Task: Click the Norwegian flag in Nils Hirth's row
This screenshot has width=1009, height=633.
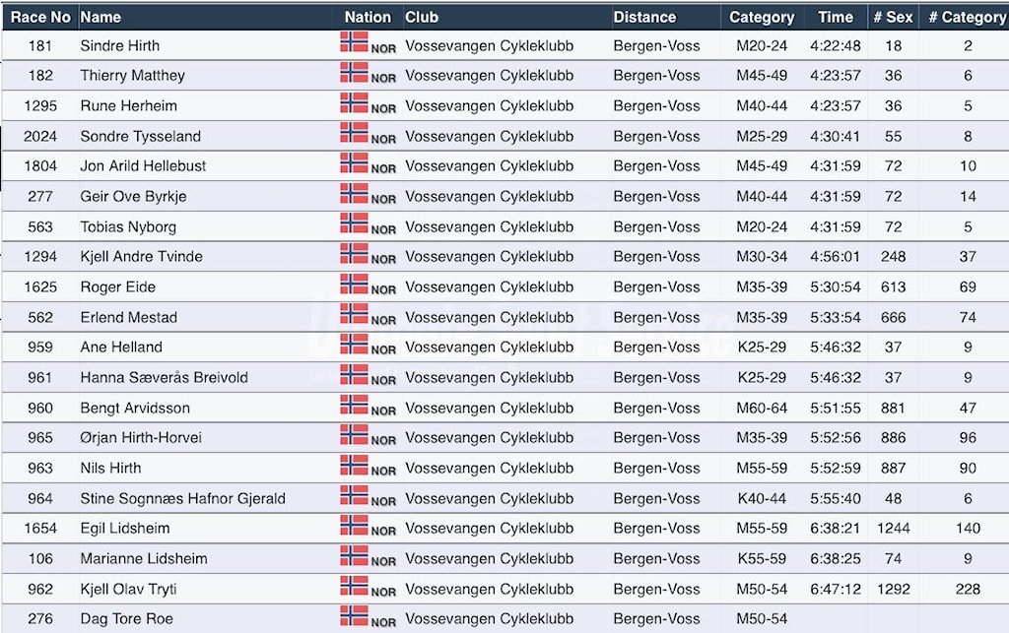Action: point(354,465)
